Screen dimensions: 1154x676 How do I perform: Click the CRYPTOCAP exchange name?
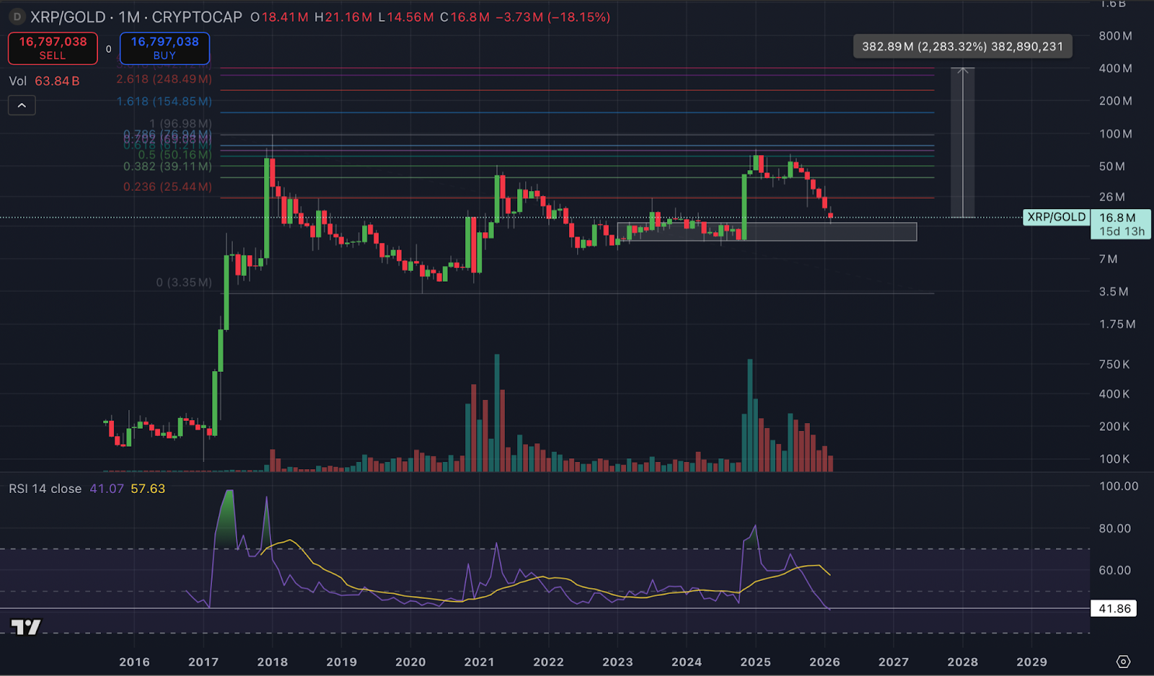click(x=197, y=17)
